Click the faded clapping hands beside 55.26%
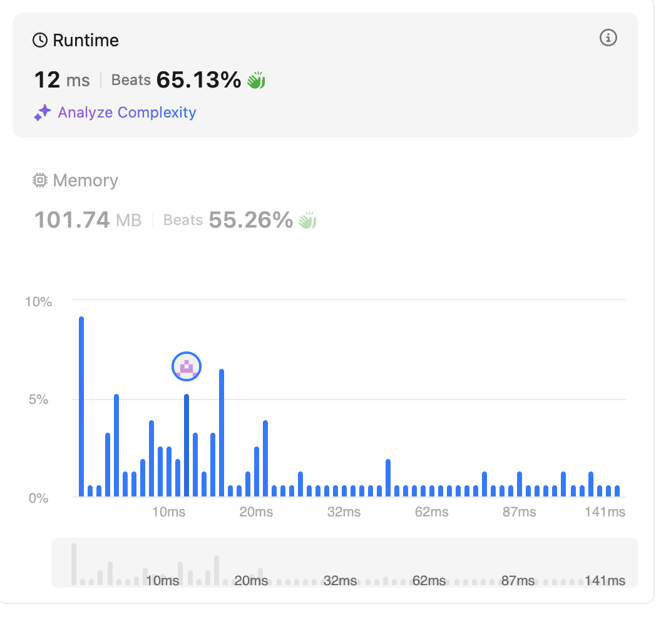The width and height of the screenshot is (666, 619). tap(307, 220)
